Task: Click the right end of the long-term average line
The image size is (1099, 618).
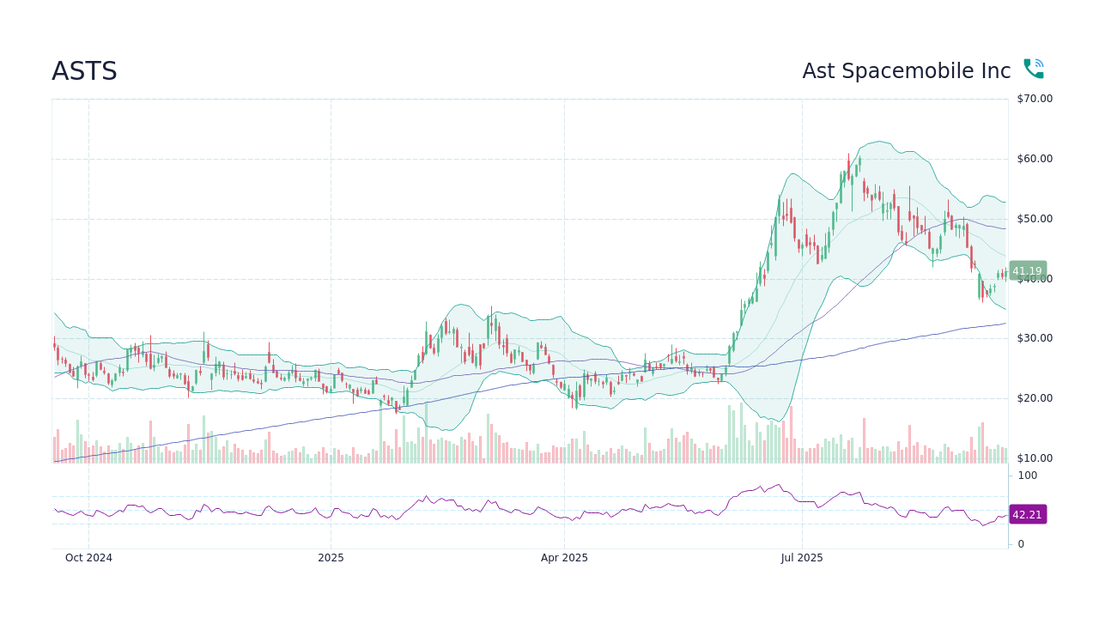Action: (x=1005, y=324)
